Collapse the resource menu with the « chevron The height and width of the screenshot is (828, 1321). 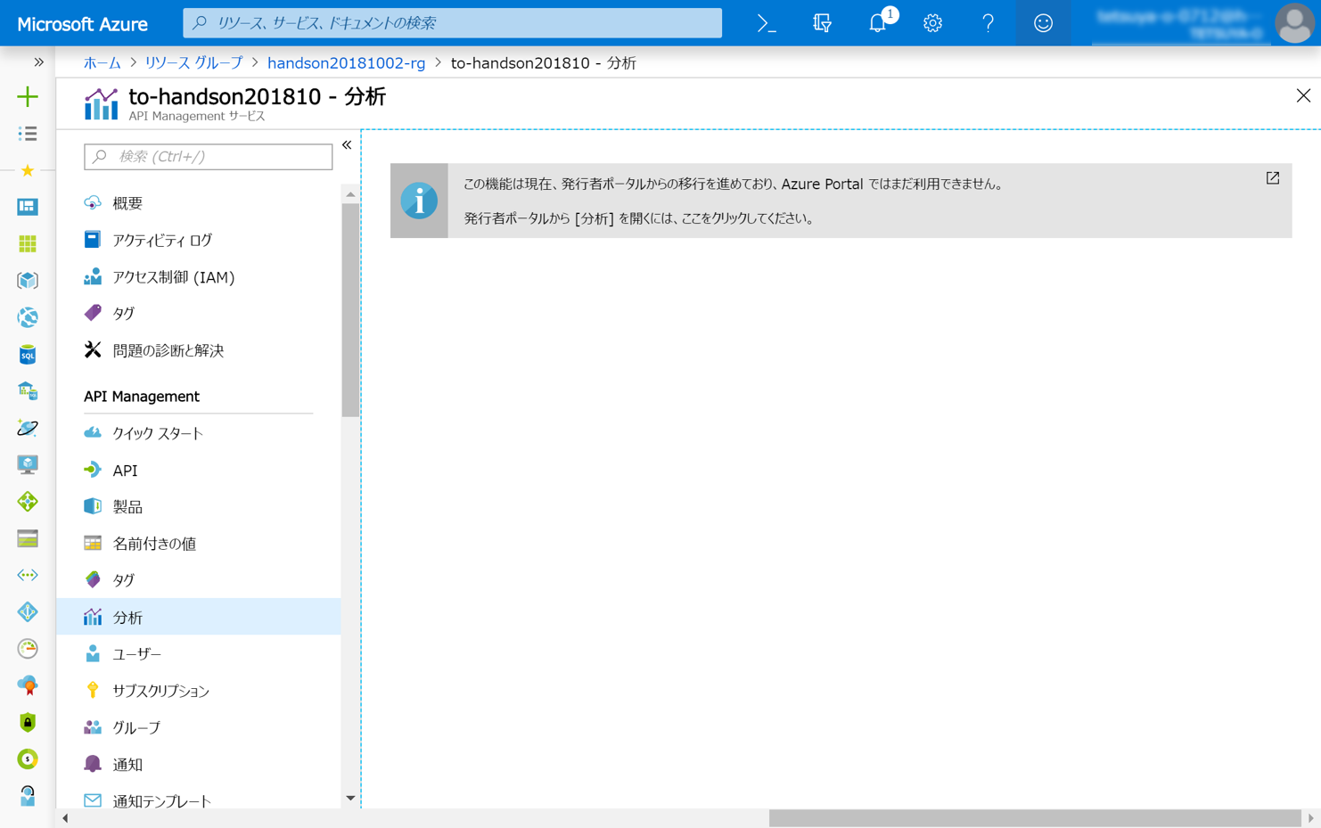coord(347,144)
